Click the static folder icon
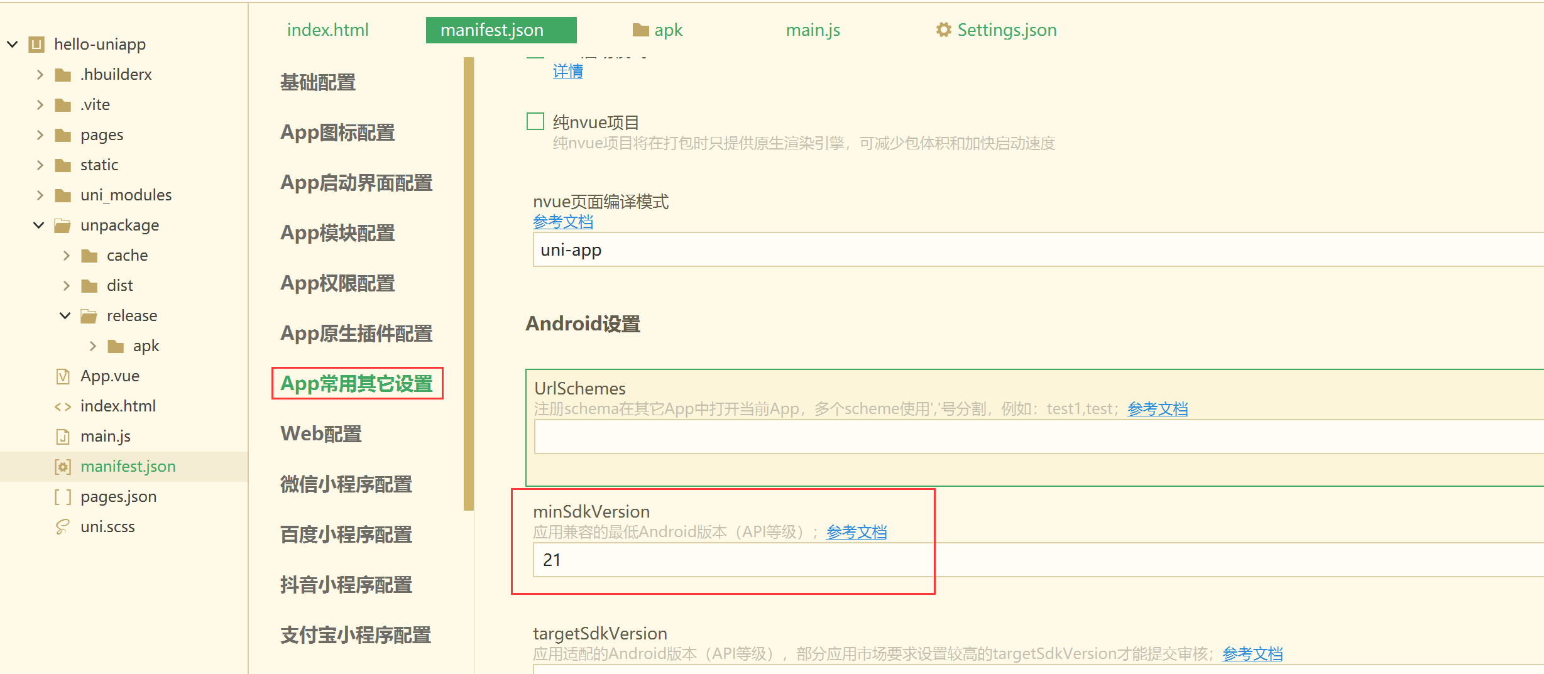1544x674 pixels. (64, 165)
